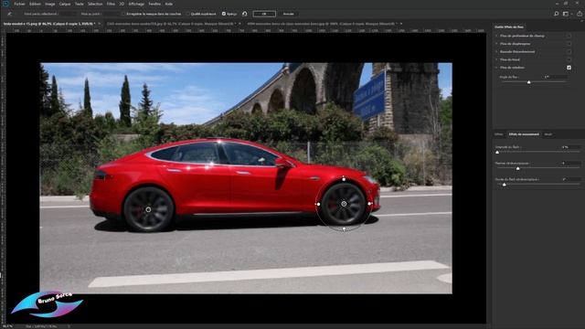Click the Angle du flou value field
This screenshot has height=329, width=585.
(x=555, y=77)
